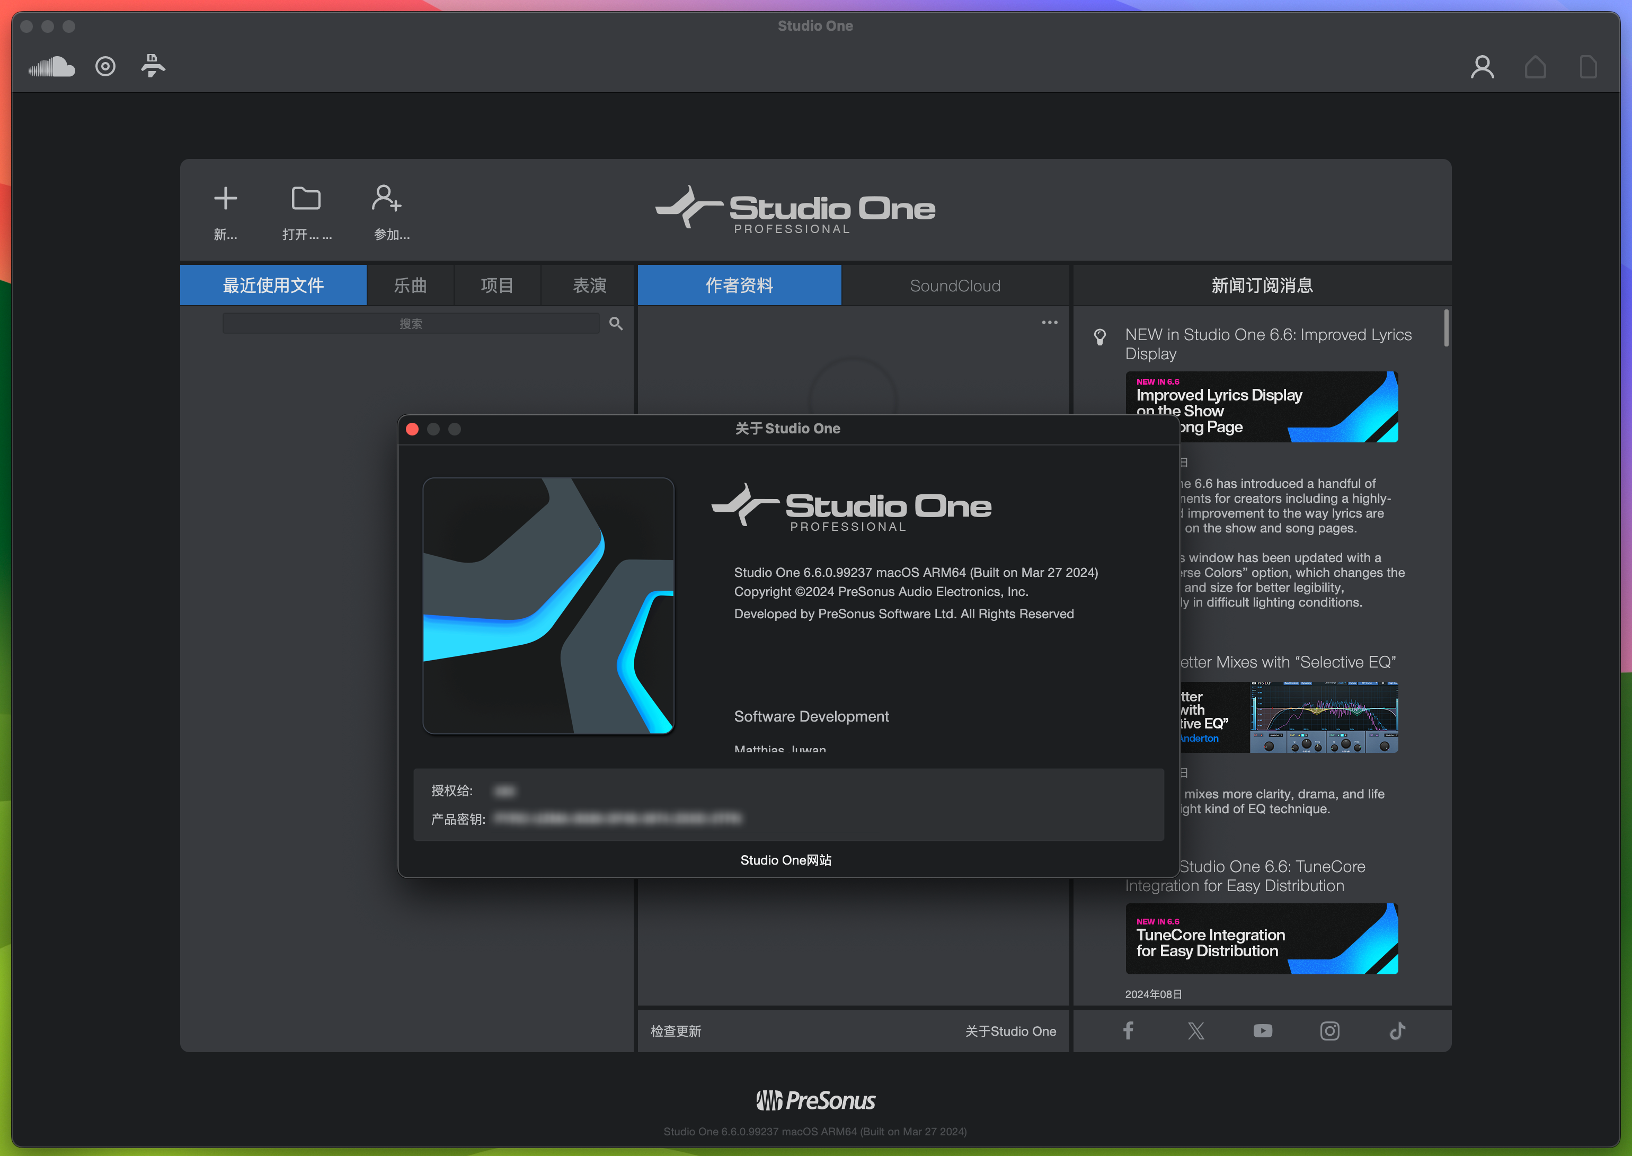The height and width of the screenshot is (1156, 1632).
Task: Click the Studio One artwork in About dialog
Action: [548, 606]
